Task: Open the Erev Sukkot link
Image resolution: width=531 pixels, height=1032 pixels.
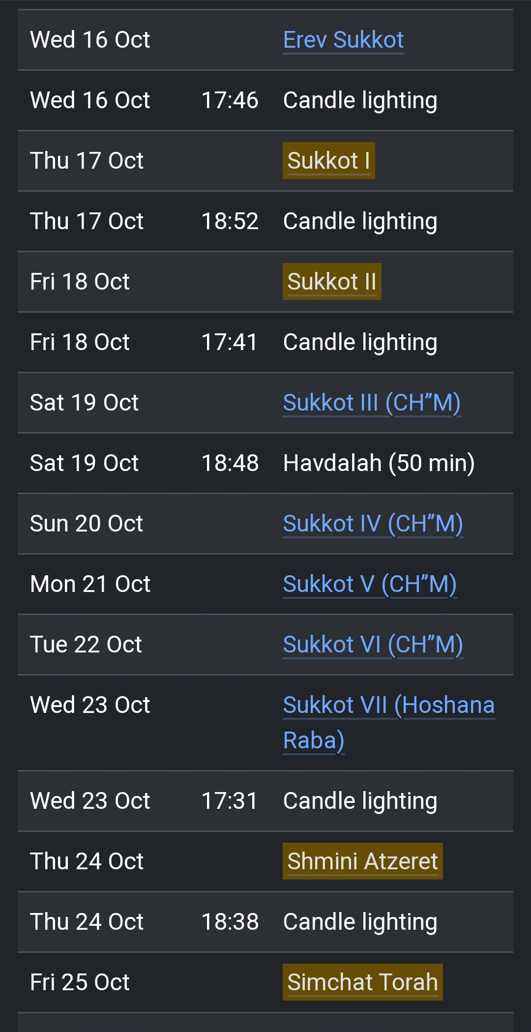Action: point(343,40)
